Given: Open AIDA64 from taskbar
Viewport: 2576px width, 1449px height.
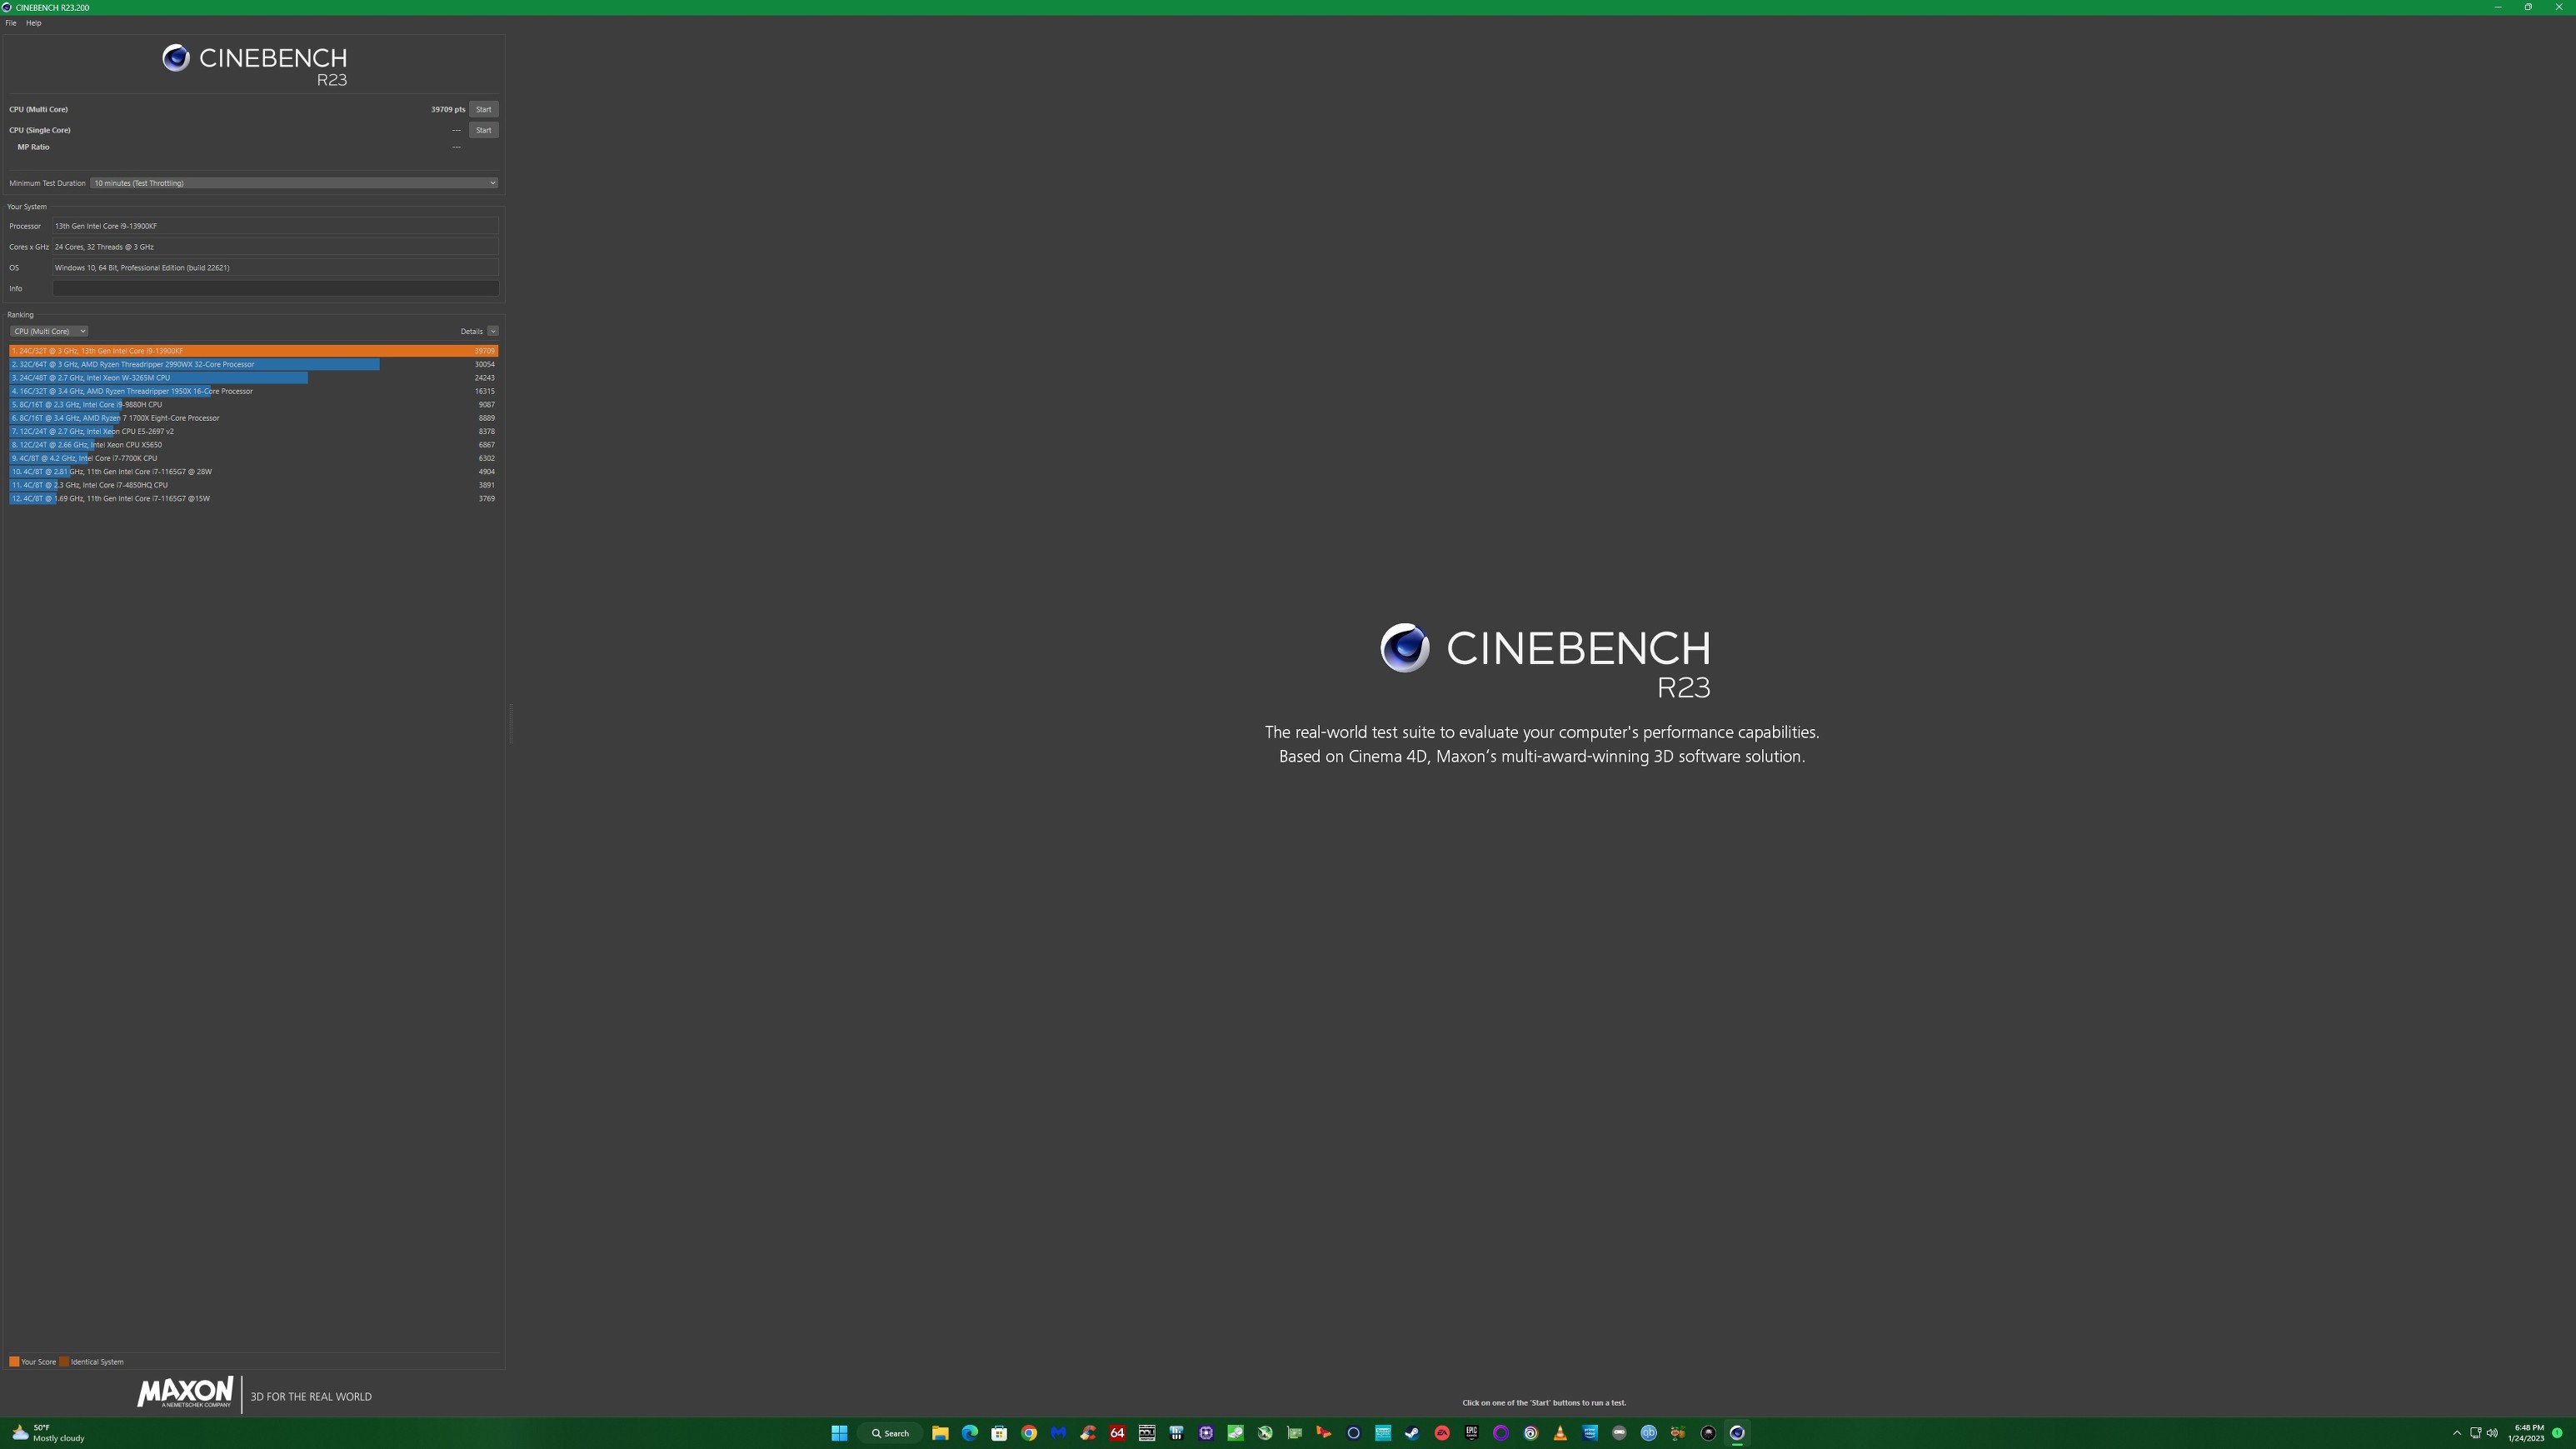Looking at the screenshot, I should pos(1117,1433).
